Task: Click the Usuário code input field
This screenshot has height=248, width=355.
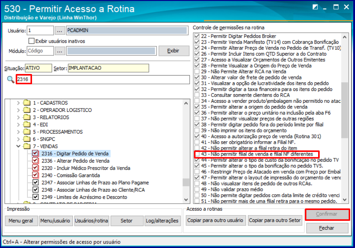Action: pos(40,31)
